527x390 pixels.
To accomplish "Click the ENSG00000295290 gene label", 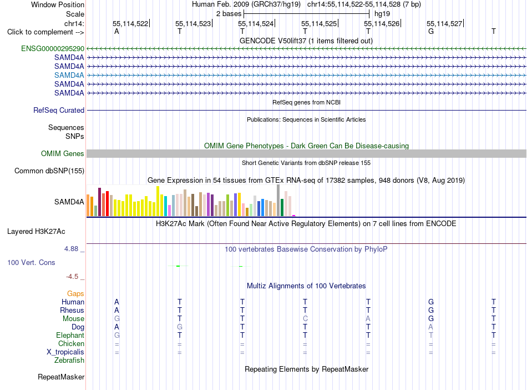I will tap(53, 49).
